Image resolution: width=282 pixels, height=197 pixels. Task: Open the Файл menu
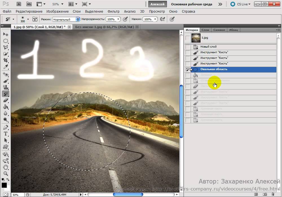(7, 12)
